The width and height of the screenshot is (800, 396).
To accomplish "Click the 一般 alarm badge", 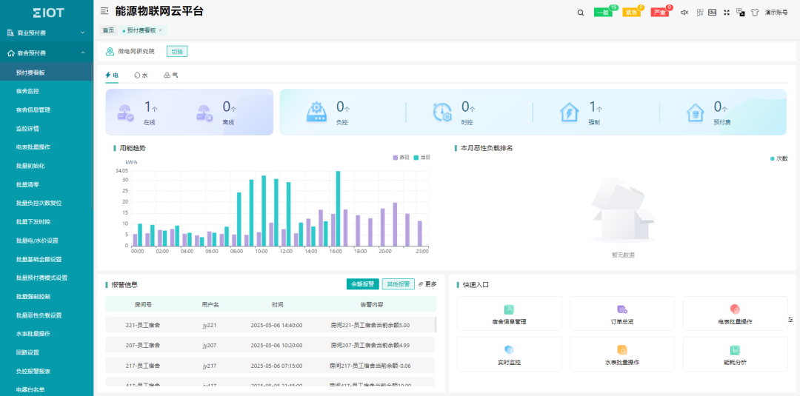I will (604, 13).
